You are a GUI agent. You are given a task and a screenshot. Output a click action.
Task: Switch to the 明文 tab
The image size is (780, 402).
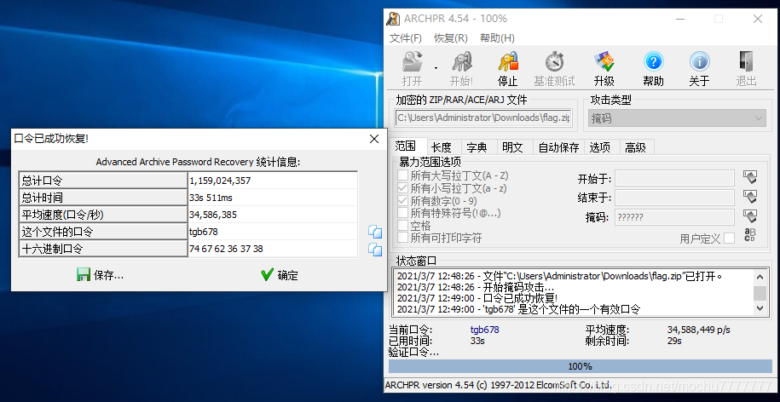[512, 147]
